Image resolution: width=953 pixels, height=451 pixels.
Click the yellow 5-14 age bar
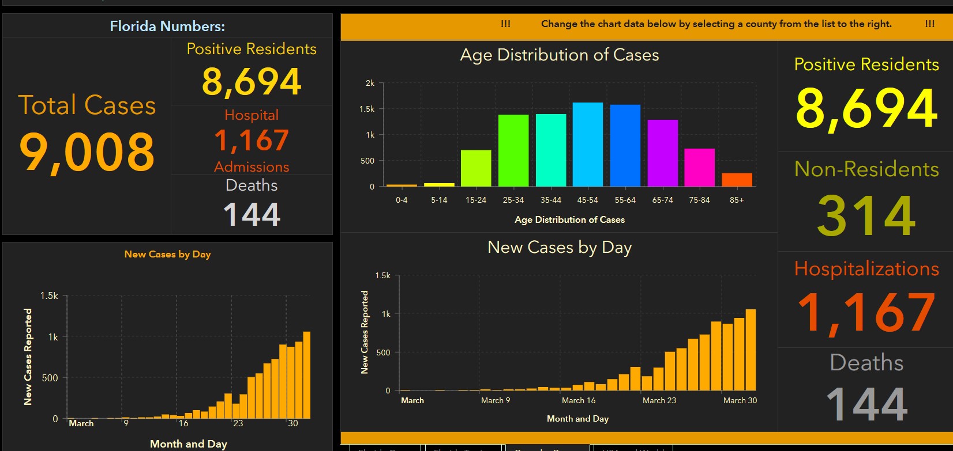(x=439, y=185)
